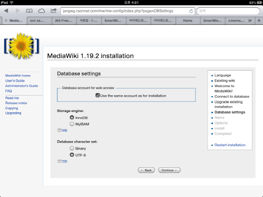The height and width of the screenshot is (197, 263).
Task: Switch to the first SmartMi... tab
Action: [x=114, y=21]
